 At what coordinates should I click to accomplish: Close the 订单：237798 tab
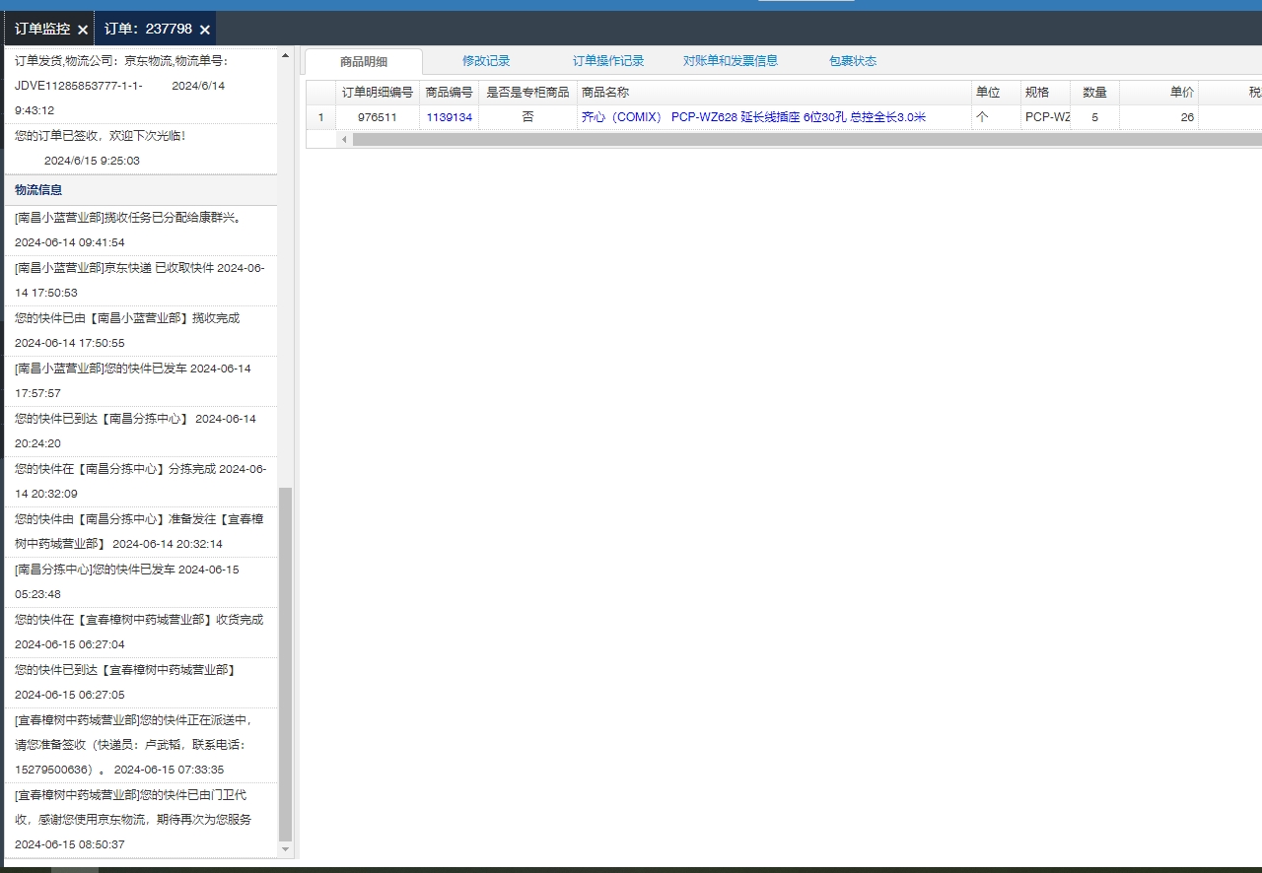coord(204,30)
